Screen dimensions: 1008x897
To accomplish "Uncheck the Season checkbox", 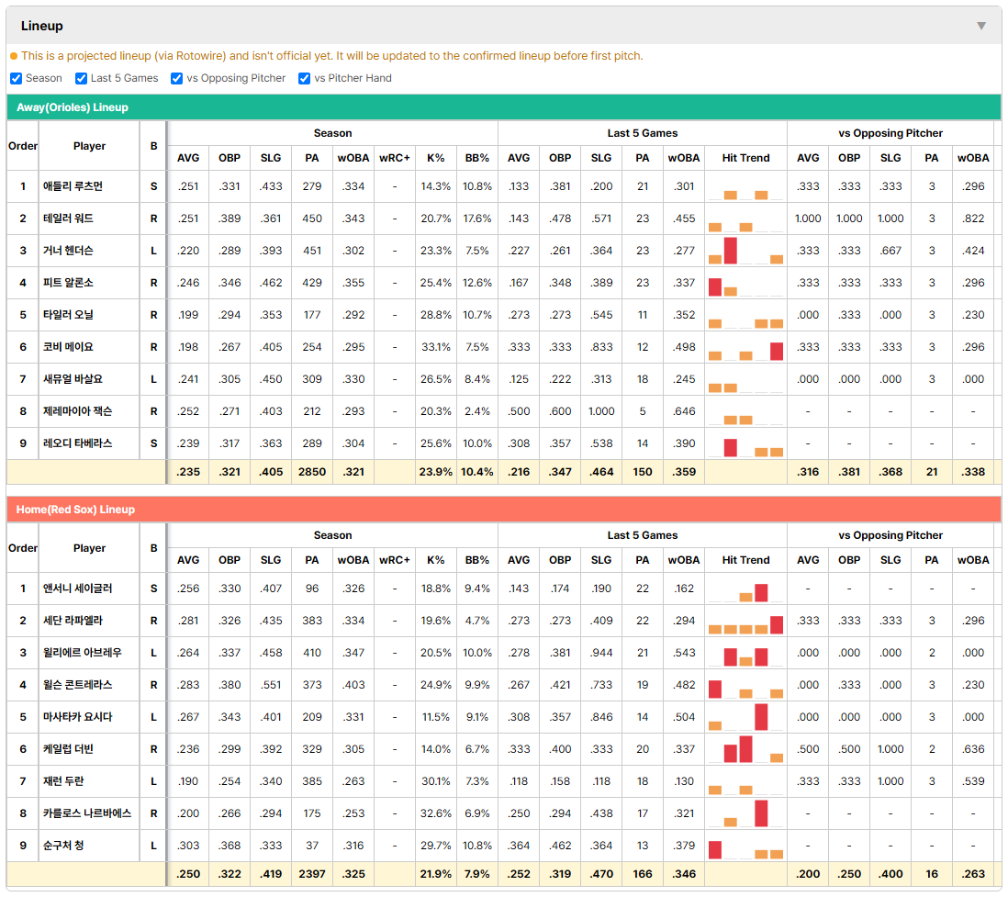I will tap(17, 78).
